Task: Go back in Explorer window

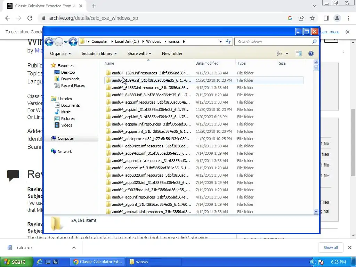Action: (x=49, y=42)
